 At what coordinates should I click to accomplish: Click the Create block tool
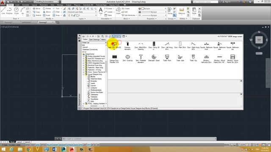tap(126, 8)
